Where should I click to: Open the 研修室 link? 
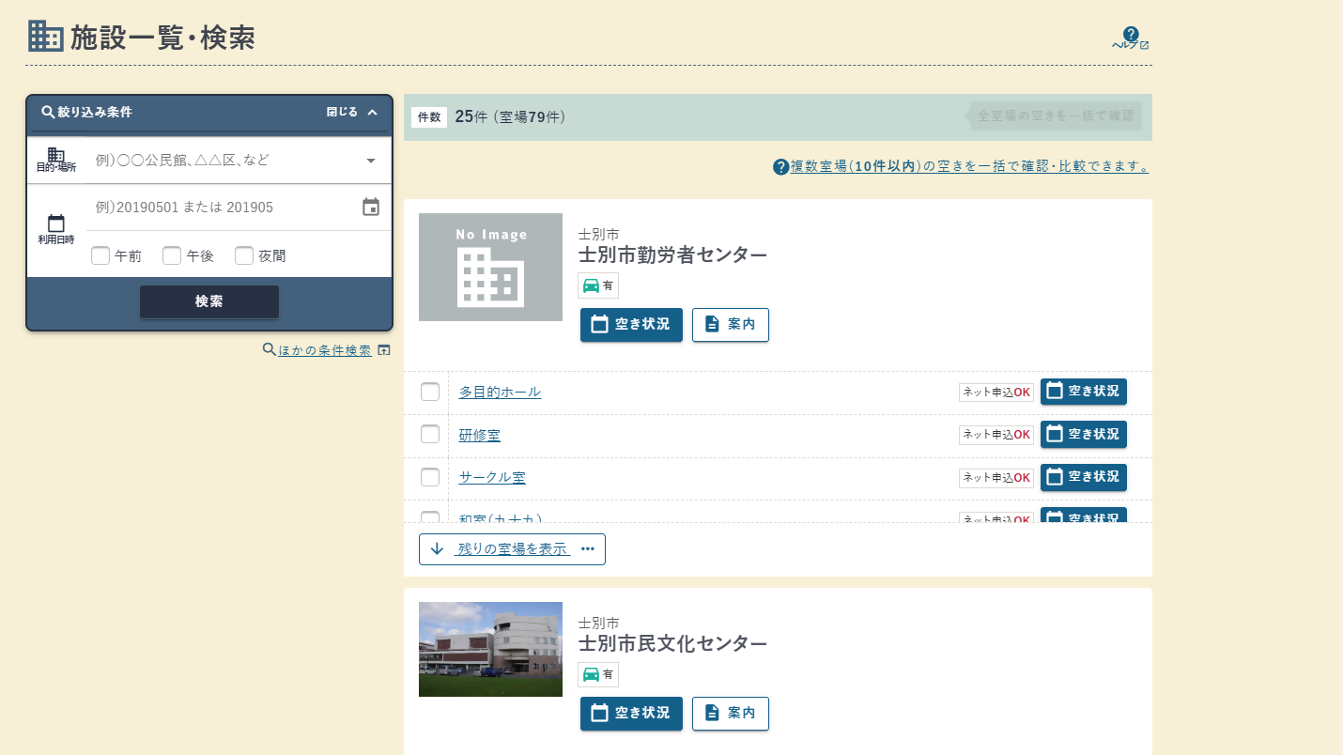tap(480, 435)
